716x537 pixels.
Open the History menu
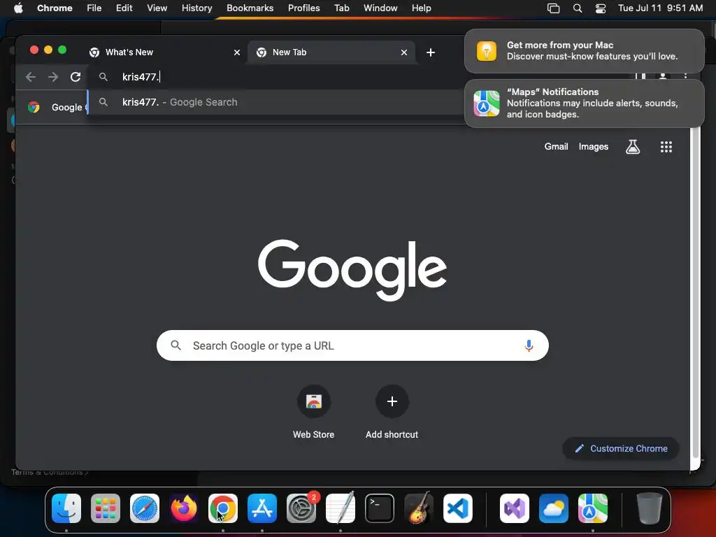pyautogui.click(x=196, y=8)
